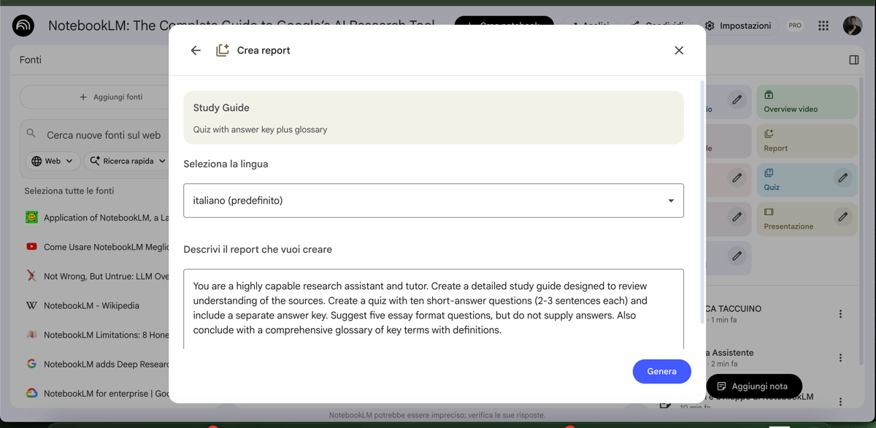Image resolution: width=876 pixels, height=428 pixels.
Task: Open the Seleziona la lingua dropdown
Action: [433, 201]
